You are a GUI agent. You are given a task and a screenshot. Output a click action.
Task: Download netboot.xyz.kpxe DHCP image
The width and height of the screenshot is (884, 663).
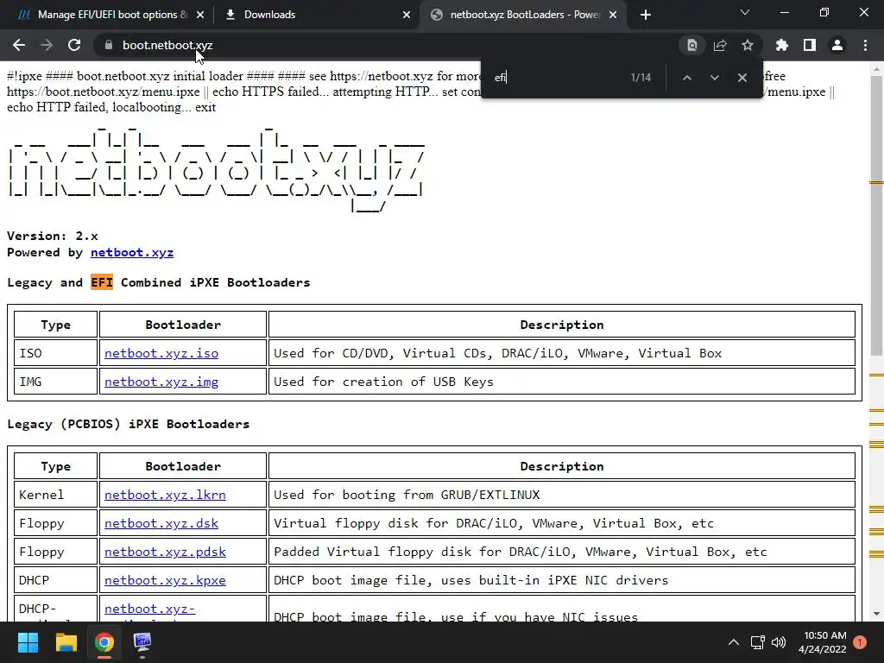point(165,580)
